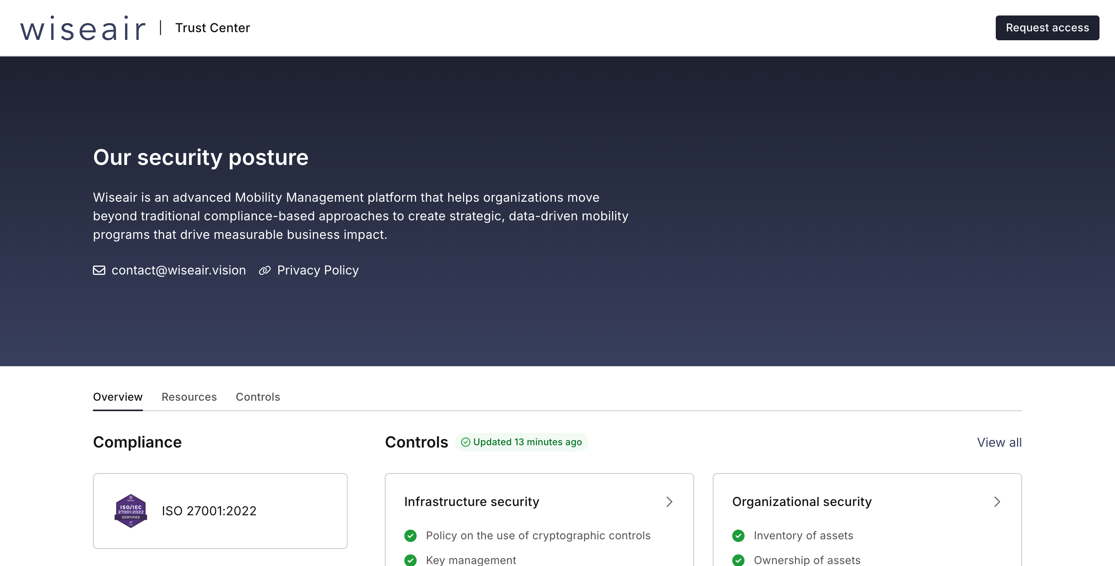Open the Organizational security heading
This screenshot has width=1115, height=566.
click(802, 501)
